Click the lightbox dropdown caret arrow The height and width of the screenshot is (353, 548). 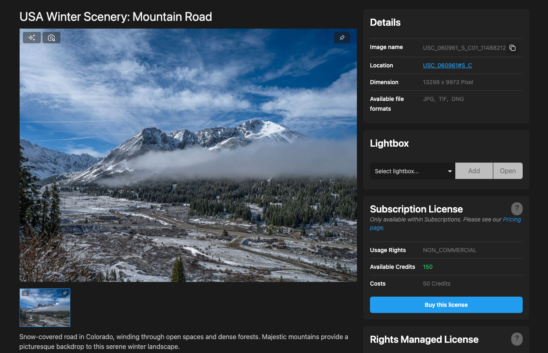point(450,171)
